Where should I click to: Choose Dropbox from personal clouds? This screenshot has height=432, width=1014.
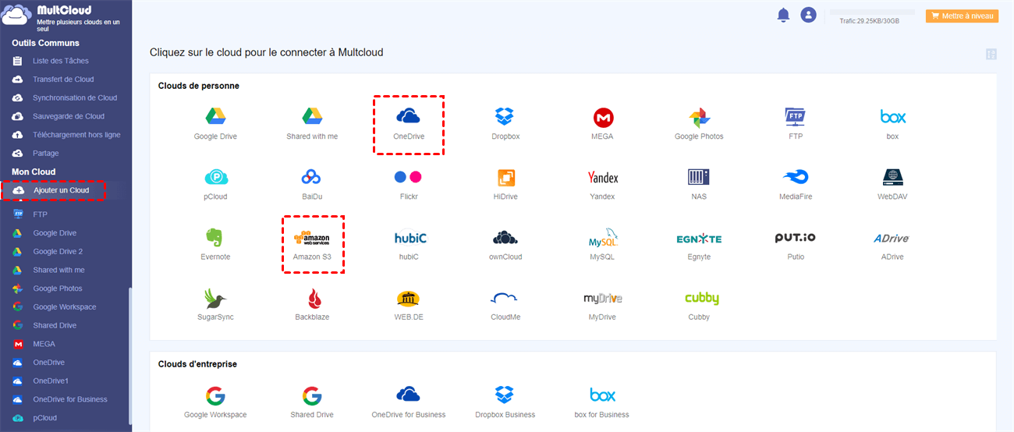(x=505, y=124)
